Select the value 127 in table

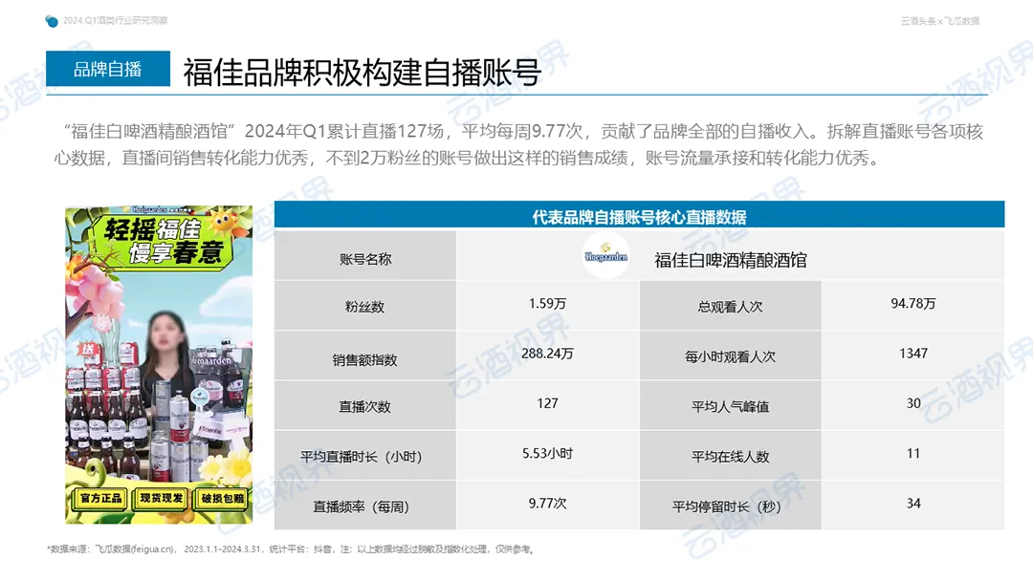pyautogui.click(x=547, y=403)
